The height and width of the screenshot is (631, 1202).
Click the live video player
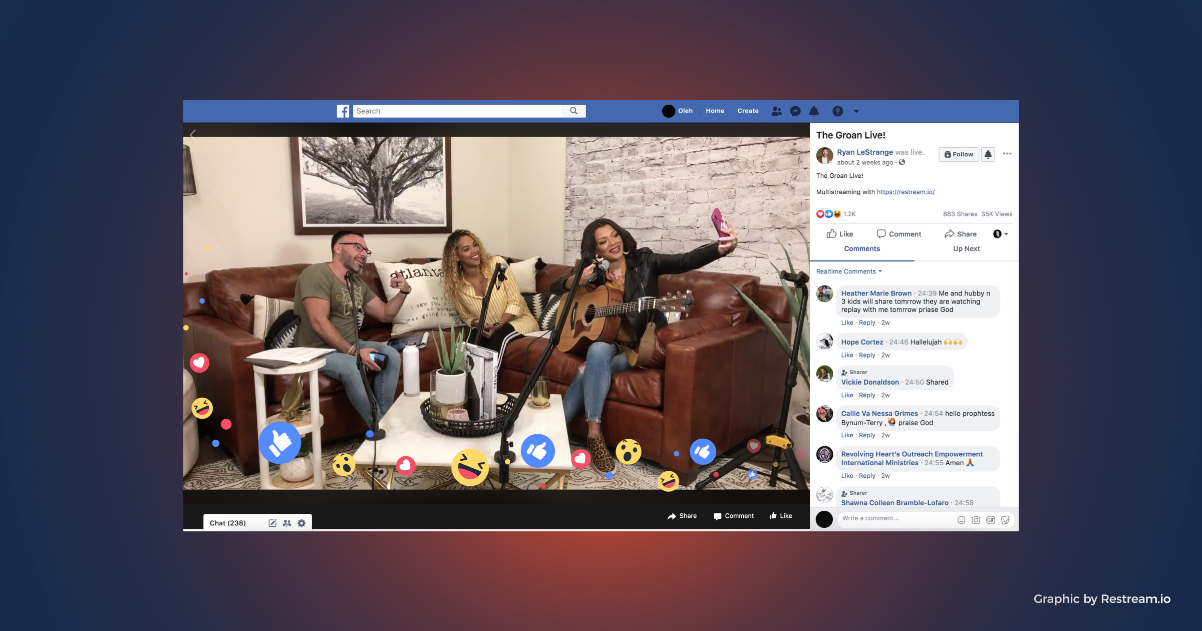(496, 313)
